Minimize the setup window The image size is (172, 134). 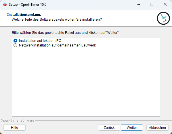pyautogui.click(x=139, y=5)
